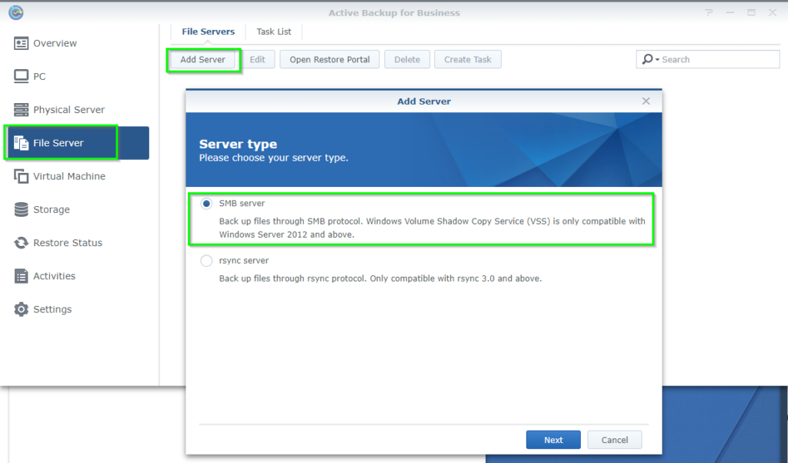Click the help question mark icon
This screenshot has height=463, width=788.
(709, 12)
